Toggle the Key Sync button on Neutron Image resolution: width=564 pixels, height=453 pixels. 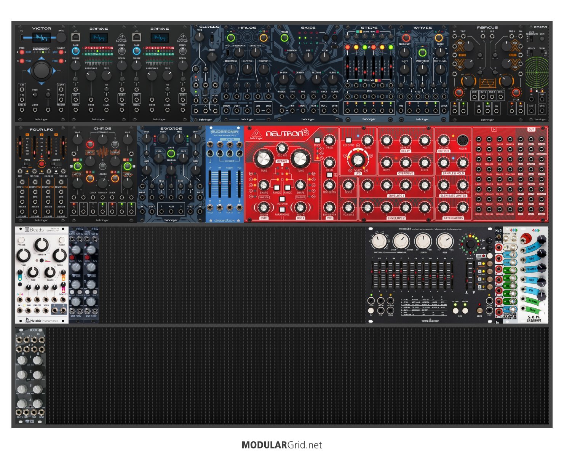348,140
